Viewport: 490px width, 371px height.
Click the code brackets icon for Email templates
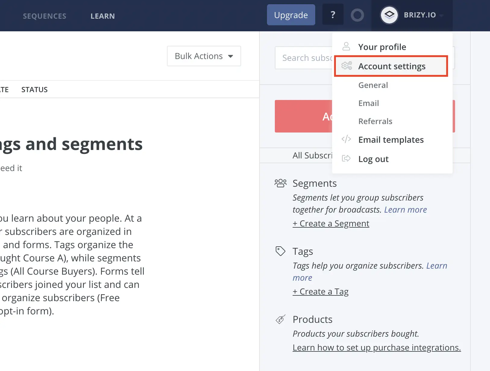346,139
